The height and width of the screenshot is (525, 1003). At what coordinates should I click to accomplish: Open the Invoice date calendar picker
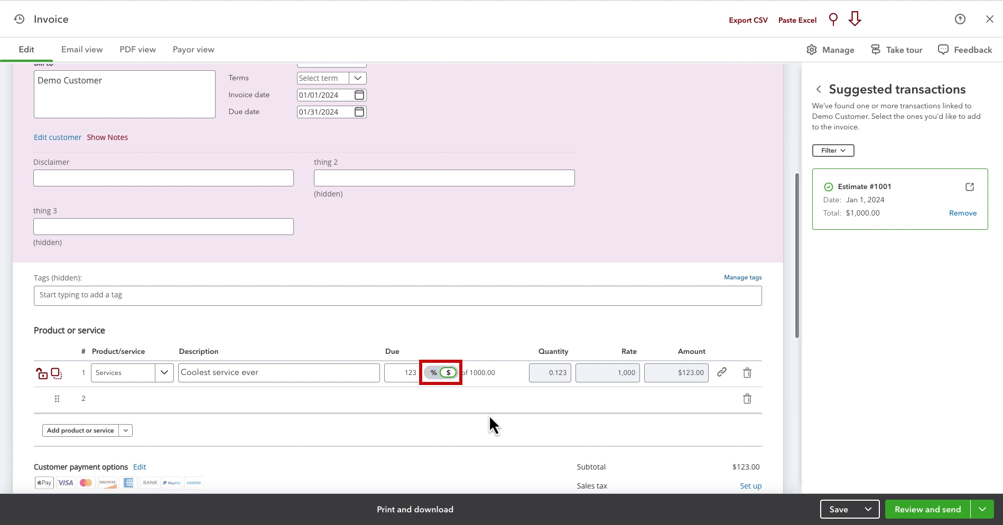pos(359,95)
